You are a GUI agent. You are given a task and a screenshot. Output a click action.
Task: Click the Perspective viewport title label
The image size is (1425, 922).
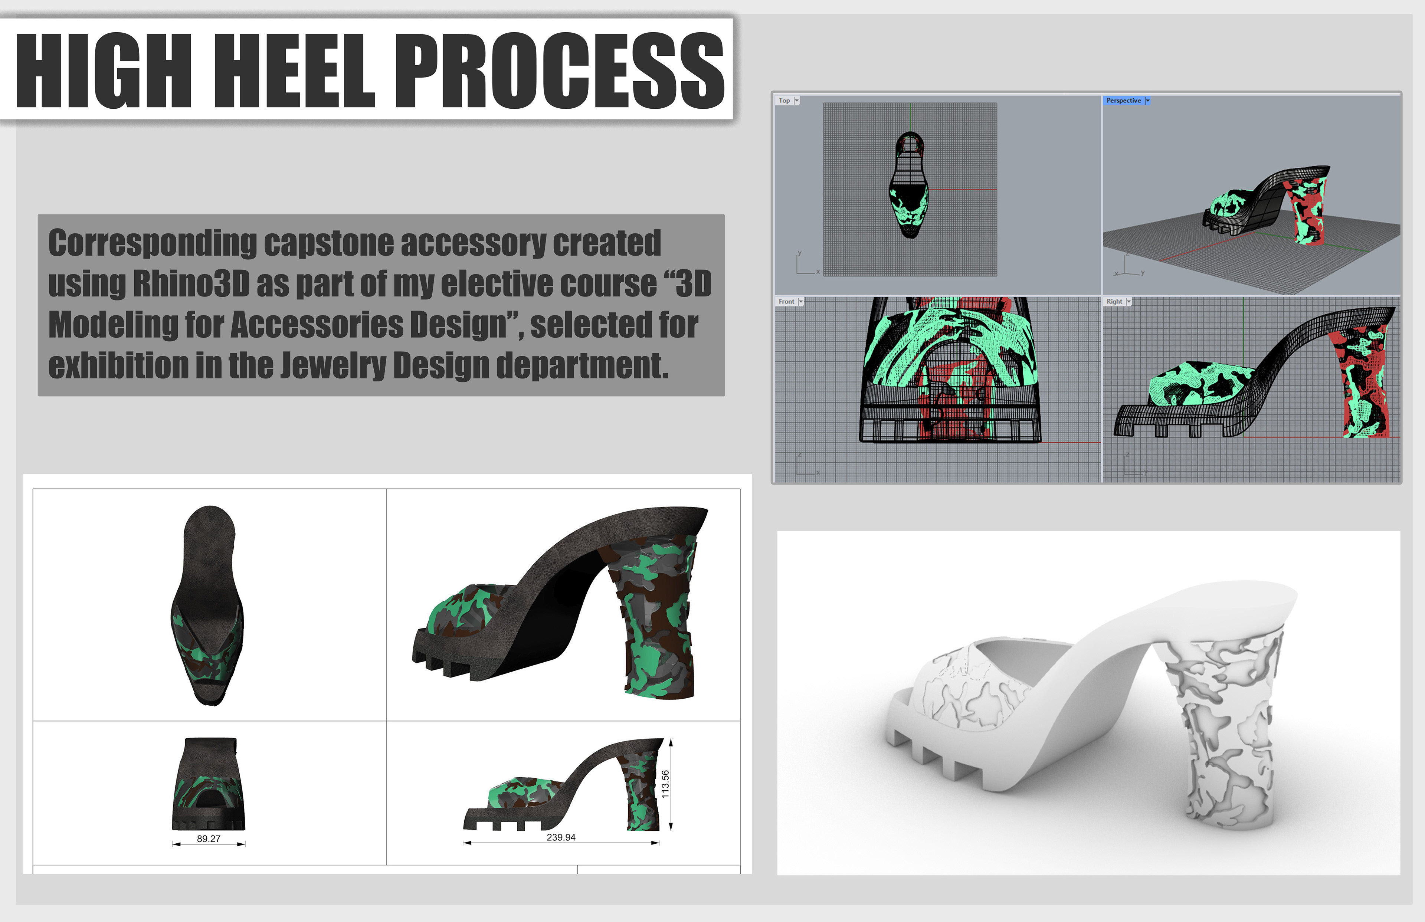(x=1123, y=101)
